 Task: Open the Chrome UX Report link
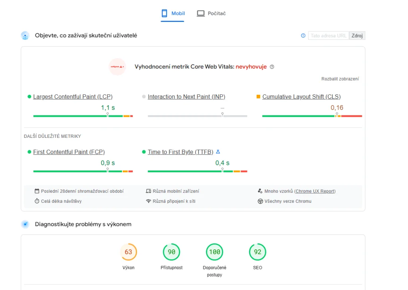(315, 191)
